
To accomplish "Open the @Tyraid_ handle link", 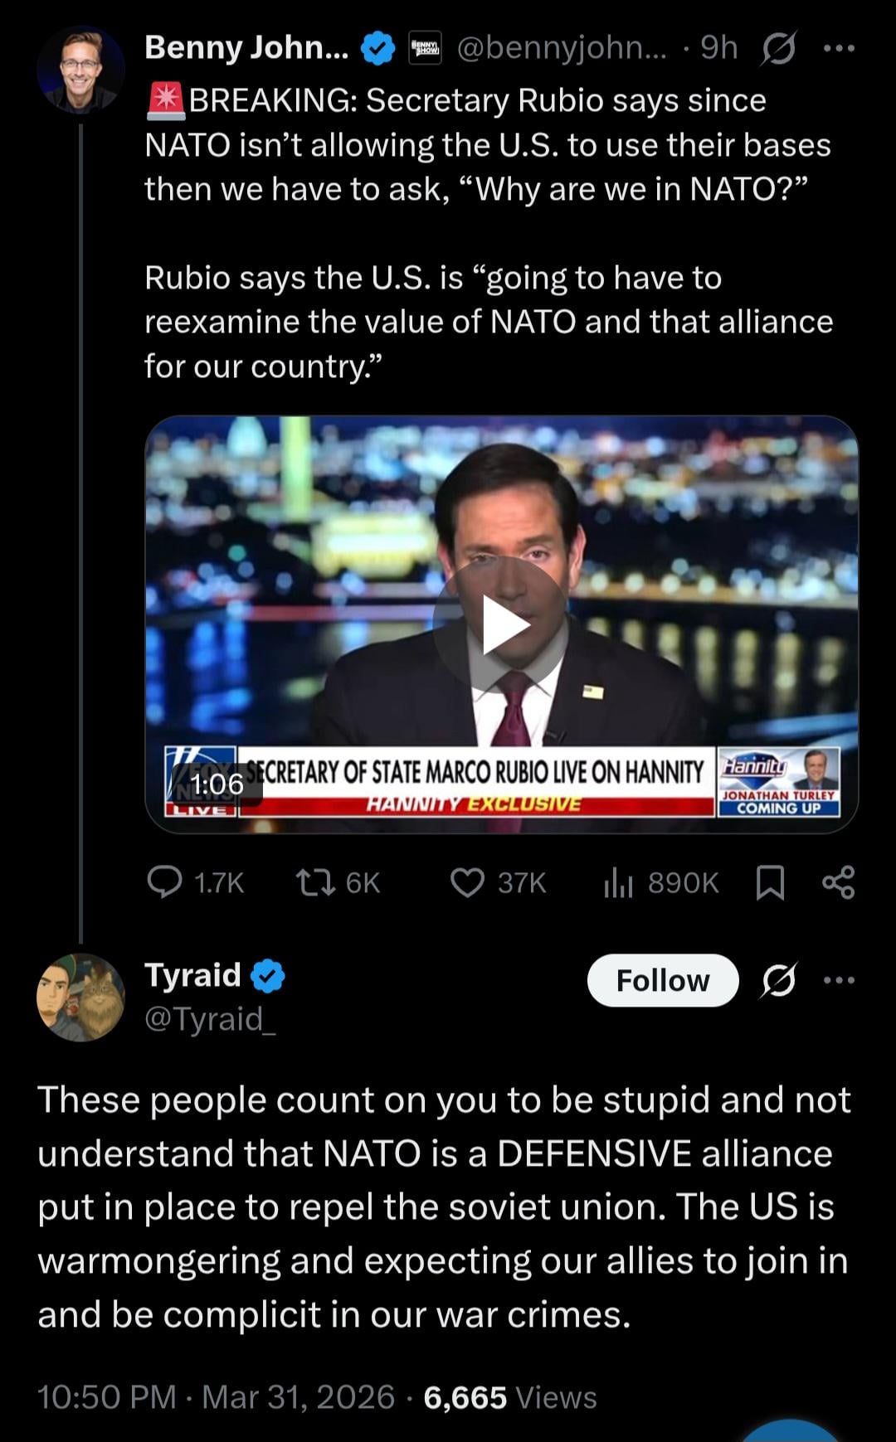I will (x=210, y=1018).
